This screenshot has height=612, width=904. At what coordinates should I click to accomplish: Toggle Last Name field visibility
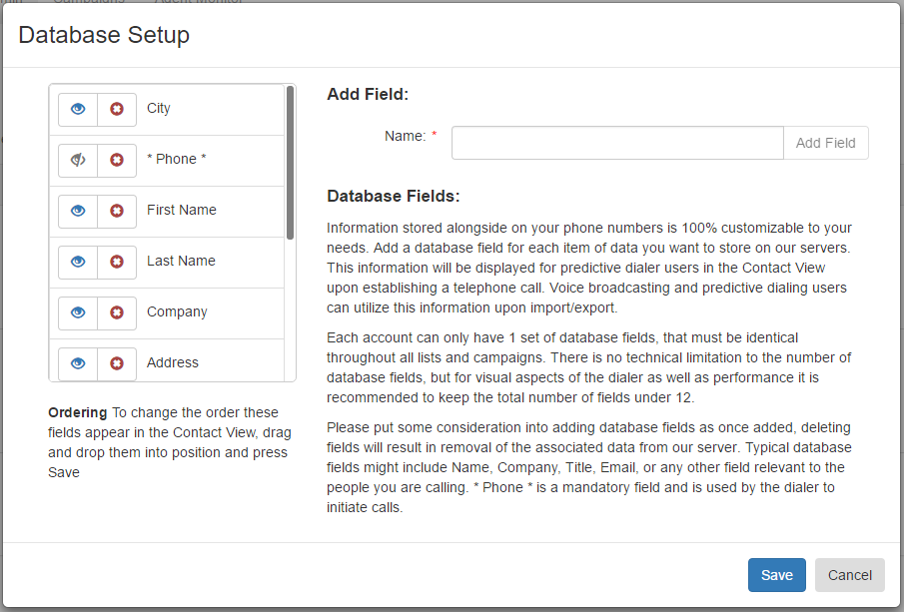(x=78, y=263)
